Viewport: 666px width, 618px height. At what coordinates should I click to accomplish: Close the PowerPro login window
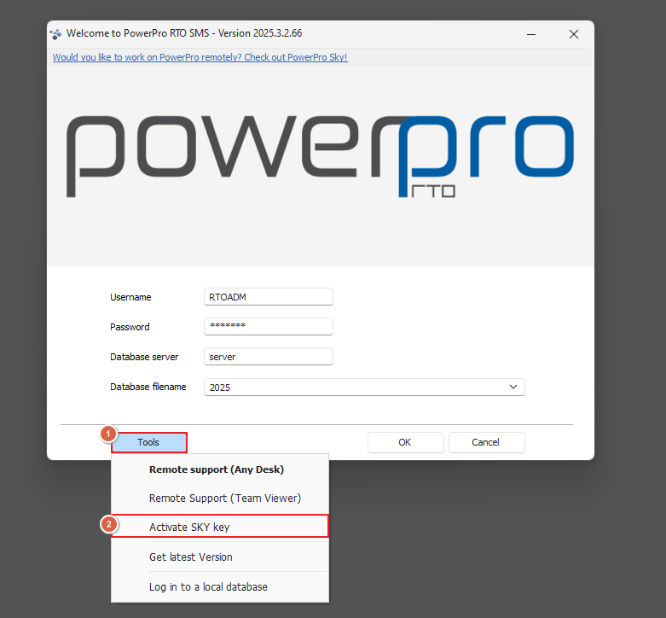(574, 34)
